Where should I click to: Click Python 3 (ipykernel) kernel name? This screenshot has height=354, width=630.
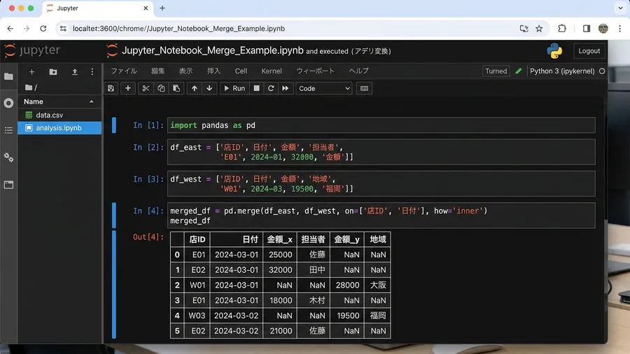point(561,71)
